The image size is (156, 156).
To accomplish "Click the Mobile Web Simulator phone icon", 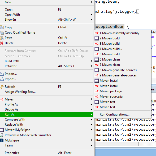I will coord(2,135).
